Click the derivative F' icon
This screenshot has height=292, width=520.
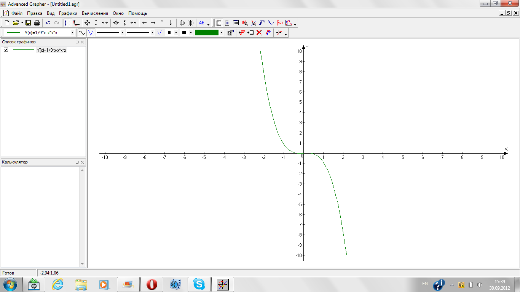(262, 23)
